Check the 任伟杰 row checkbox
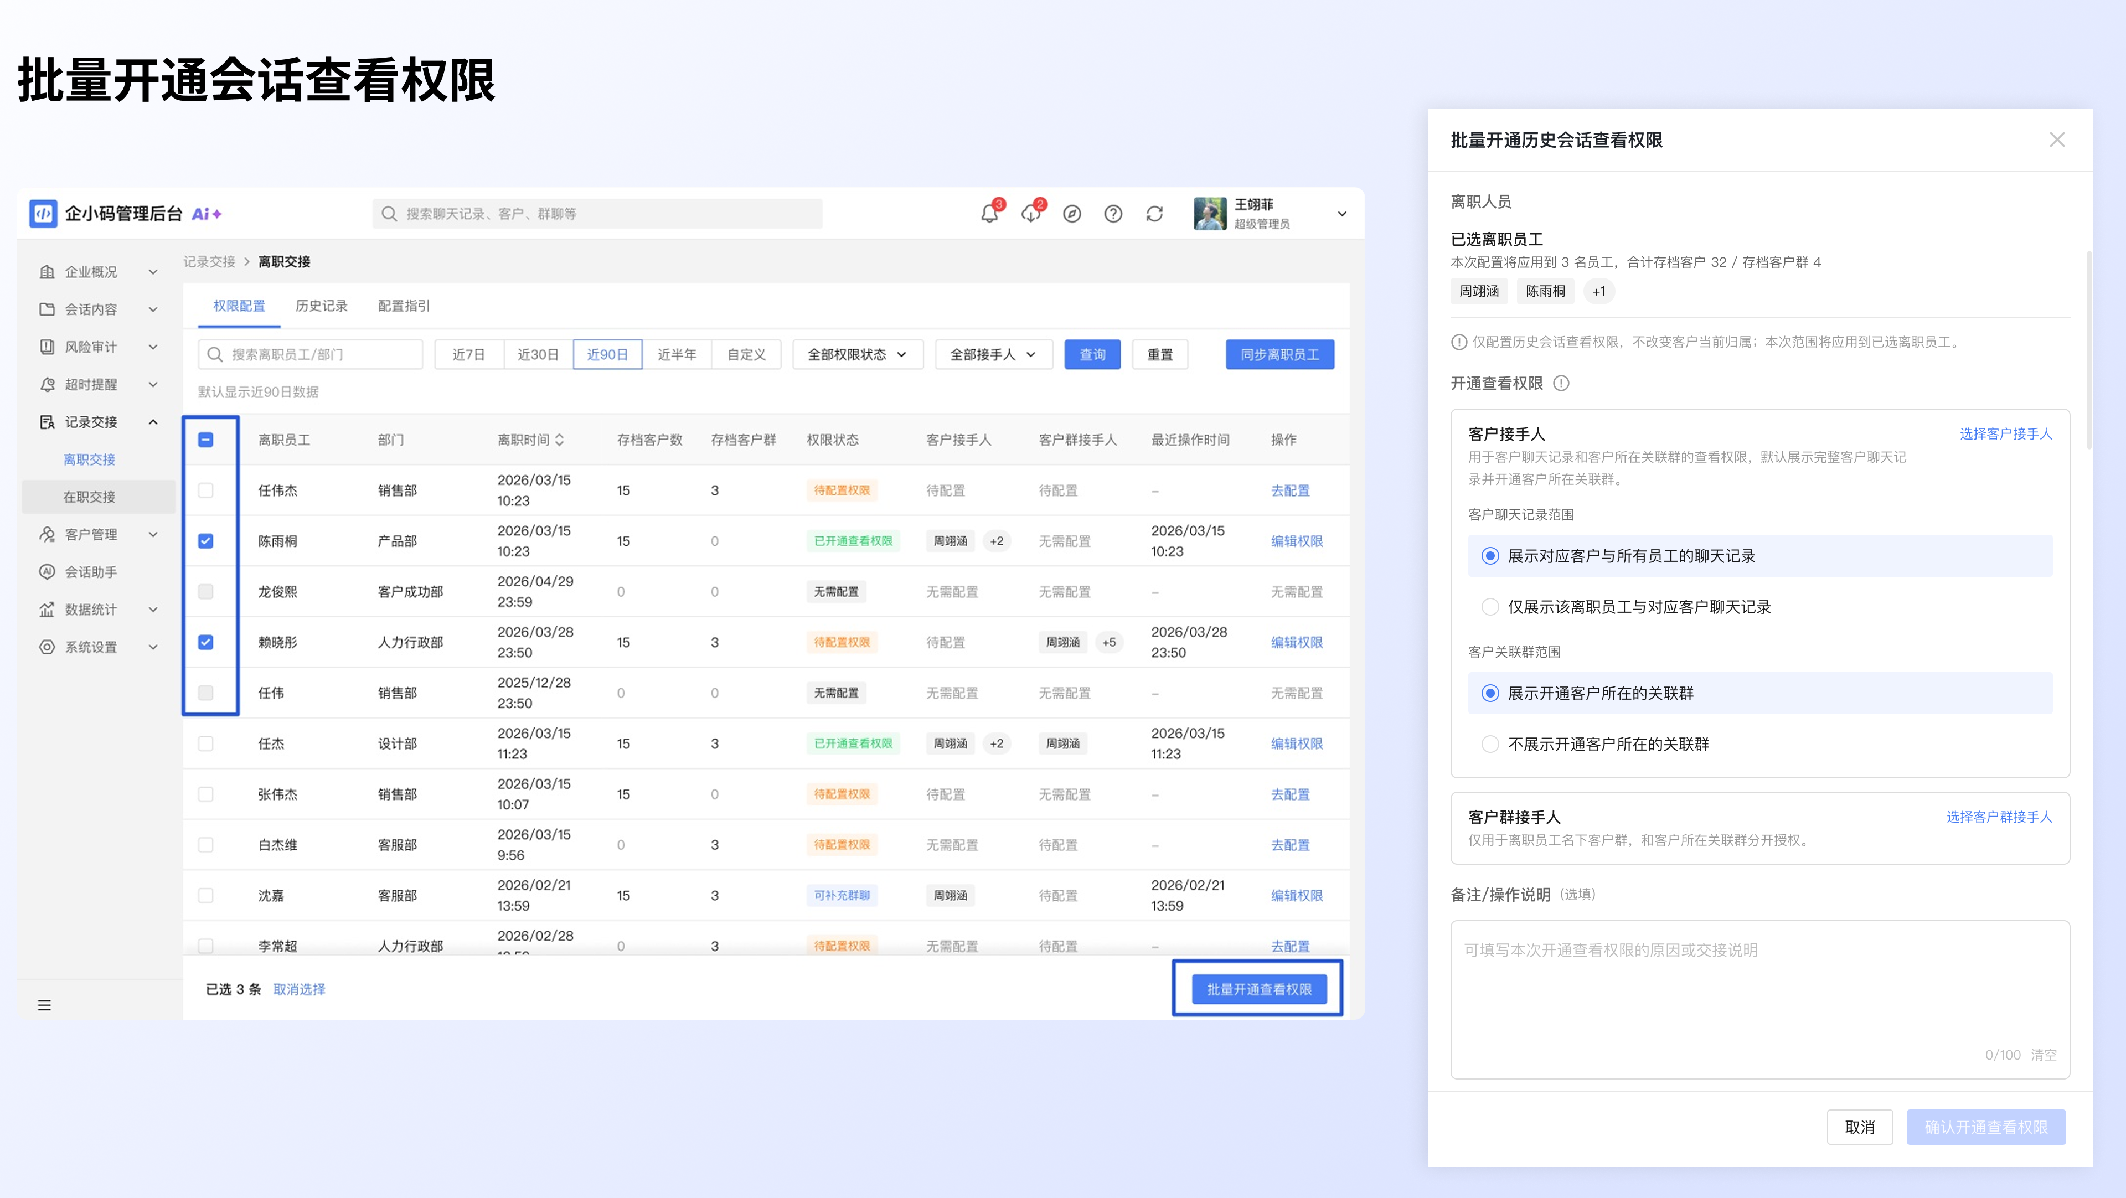Viewport: 2126px width, 1198px height. click(205, 490)
